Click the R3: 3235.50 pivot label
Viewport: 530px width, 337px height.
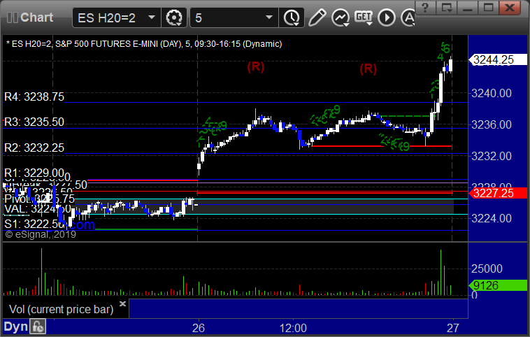tap(34, 122)
